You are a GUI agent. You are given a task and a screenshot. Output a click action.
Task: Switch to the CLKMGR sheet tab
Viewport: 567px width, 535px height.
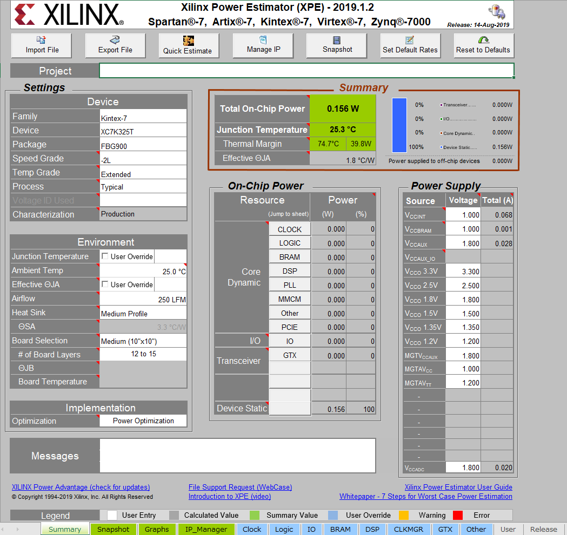click(408, 529)
